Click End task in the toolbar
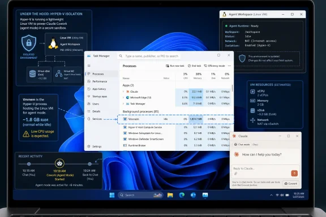 [x=194, y=66]
